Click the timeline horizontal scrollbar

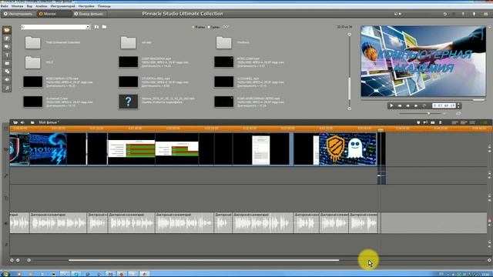203,260
